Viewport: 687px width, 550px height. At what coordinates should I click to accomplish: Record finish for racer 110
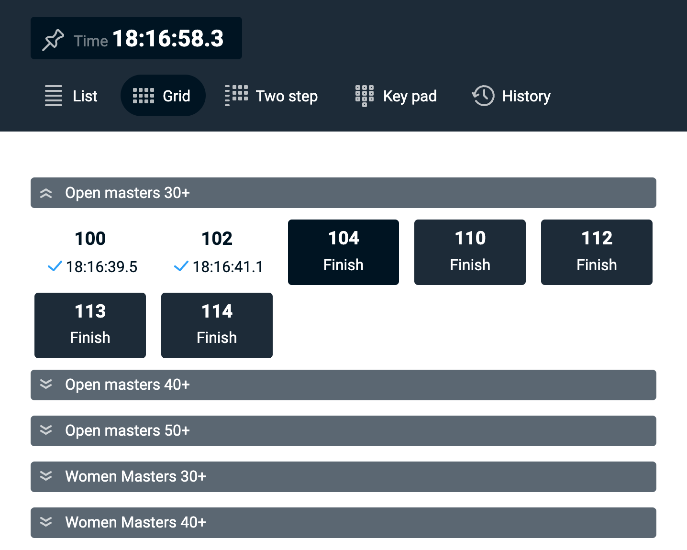pyautogui.click(x=470, y=252)
